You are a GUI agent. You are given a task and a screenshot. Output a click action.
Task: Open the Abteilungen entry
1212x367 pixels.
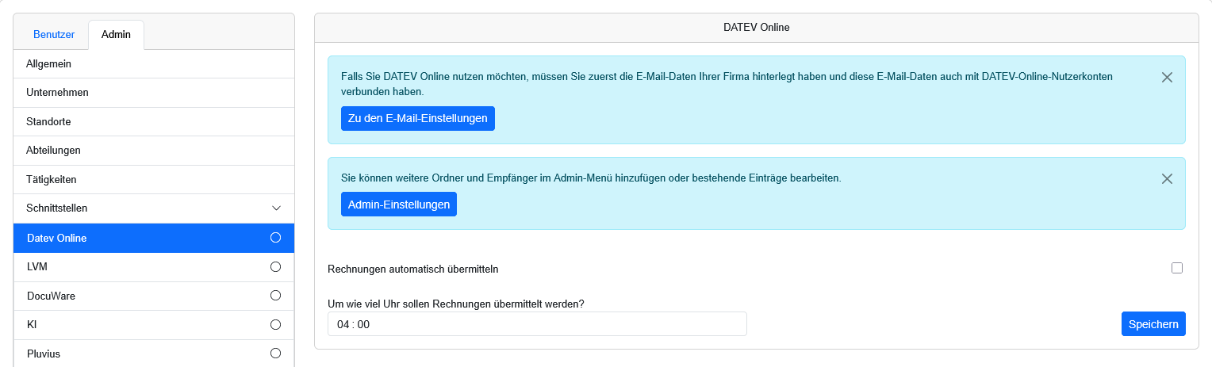tap(154, 151)
